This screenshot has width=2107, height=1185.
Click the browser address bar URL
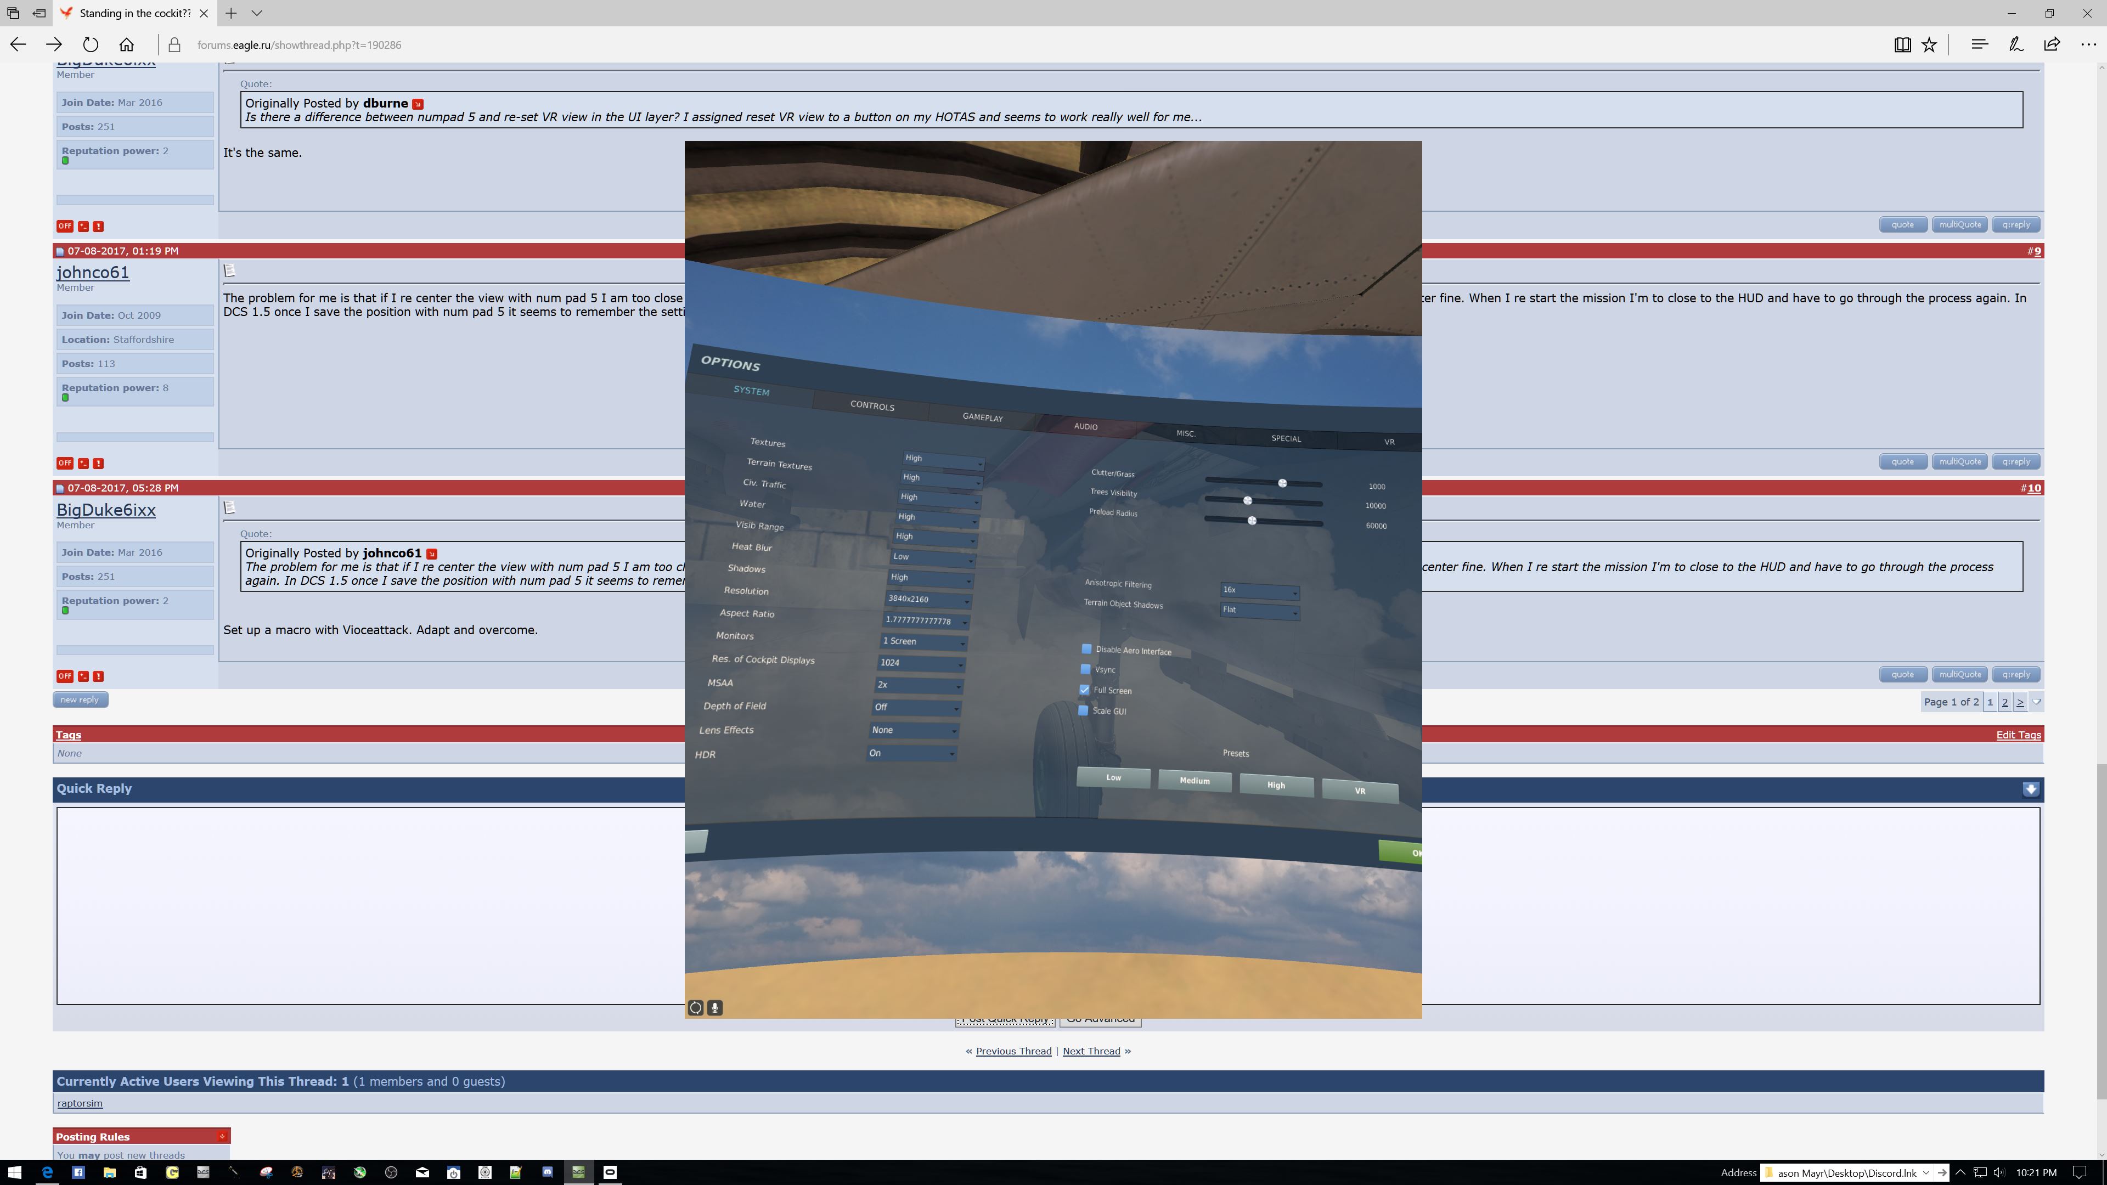pyautogui.click(x=298, y=45)
